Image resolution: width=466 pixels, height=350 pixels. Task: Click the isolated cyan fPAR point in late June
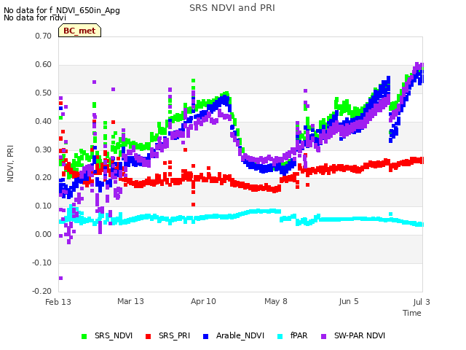tap(390, 214)
